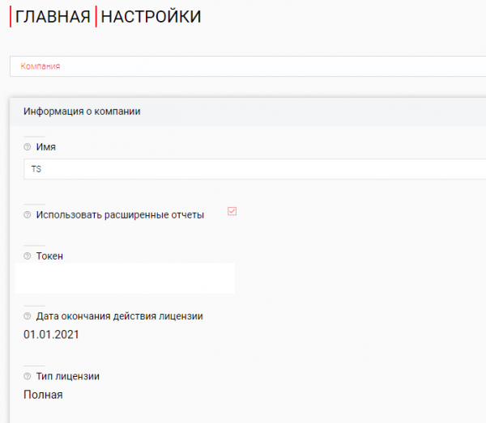Toggle the extended reports checkbox

[232, 211]
